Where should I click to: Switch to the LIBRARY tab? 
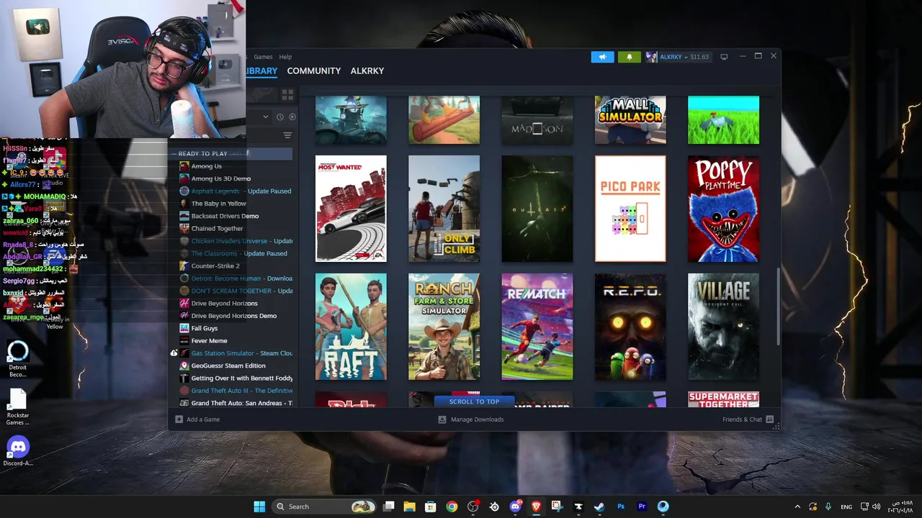[261, 71]
